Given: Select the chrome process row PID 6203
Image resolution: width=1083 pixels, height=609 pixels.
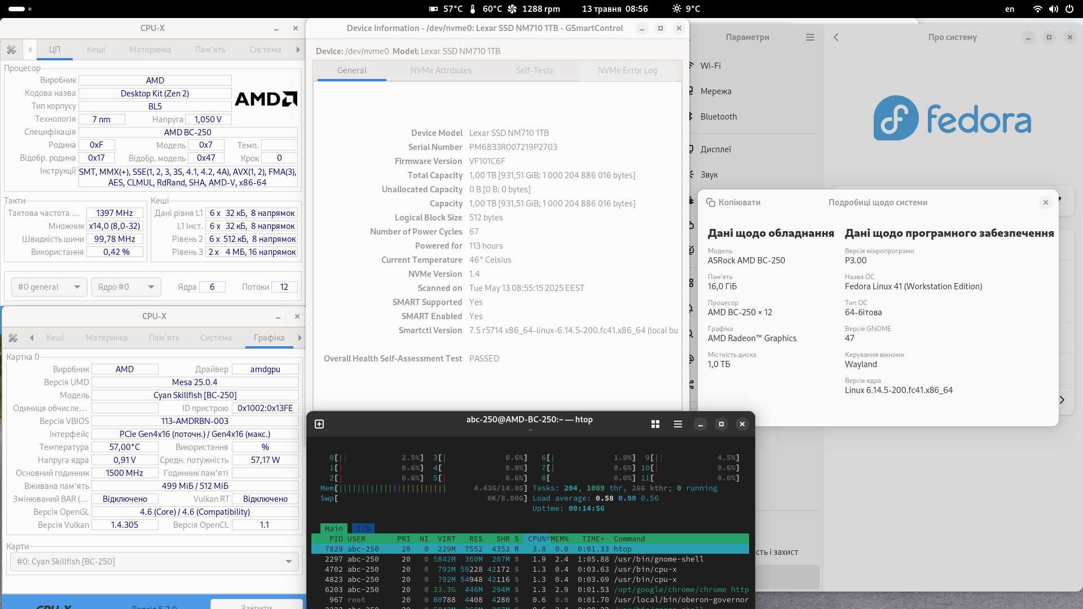Looking at the screenshot, I should tap(530, 590).
